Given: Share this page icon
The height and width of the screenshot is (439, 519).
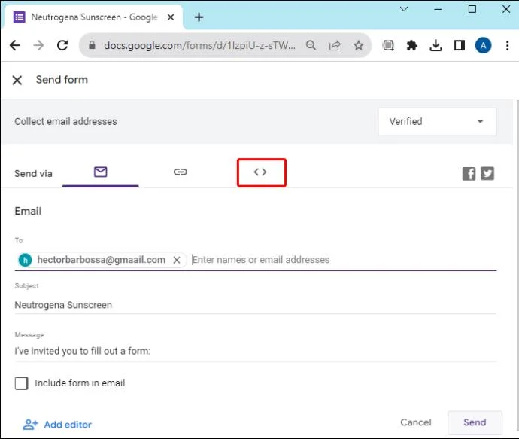Looking at the screenshot, I should pyautogui.click(x=335, y=45).
